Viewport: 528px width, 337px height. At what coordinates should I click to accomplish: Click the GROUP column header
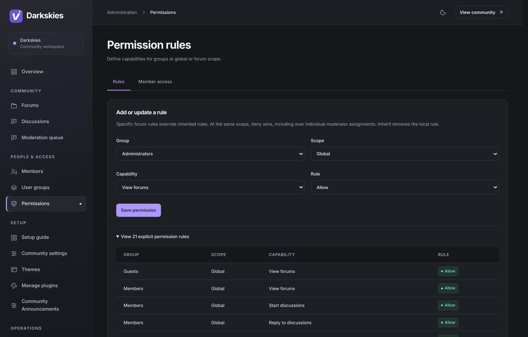pos(131,255)
